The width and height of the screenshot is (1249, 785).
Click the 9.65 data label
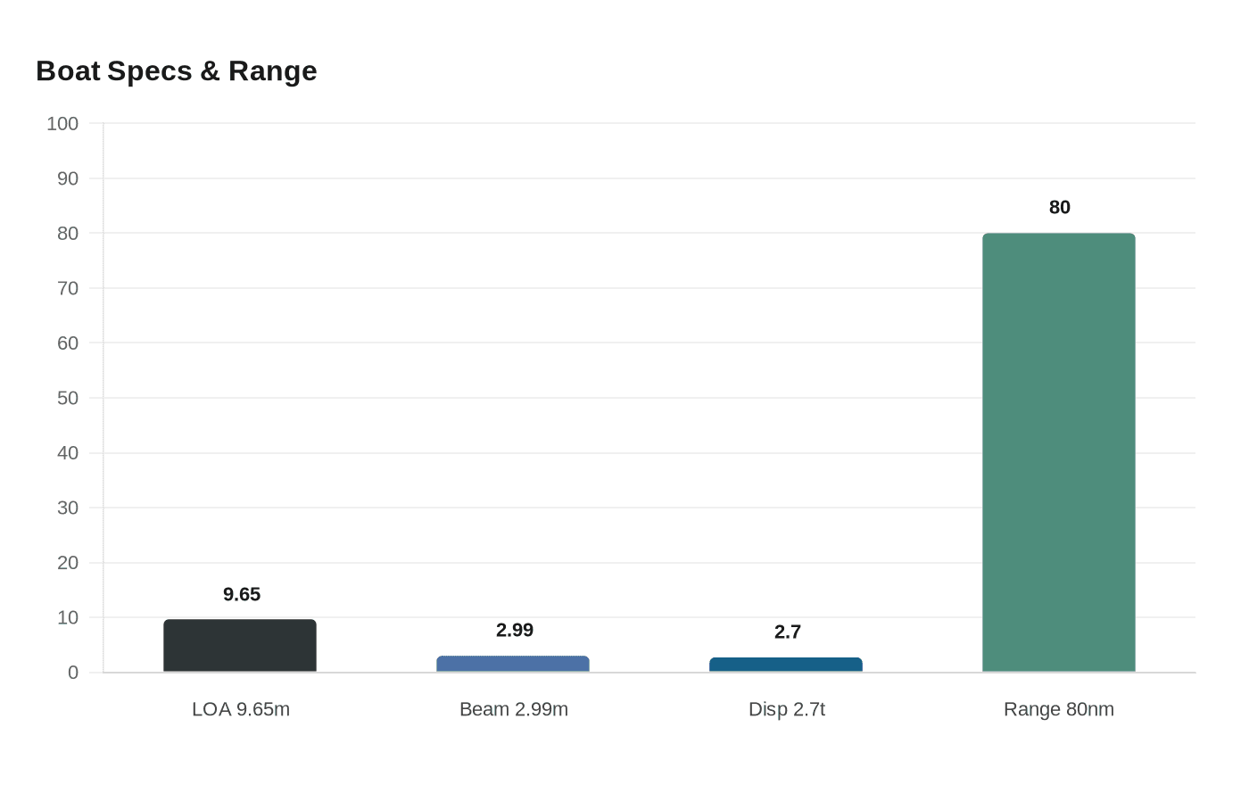[241, 594]
